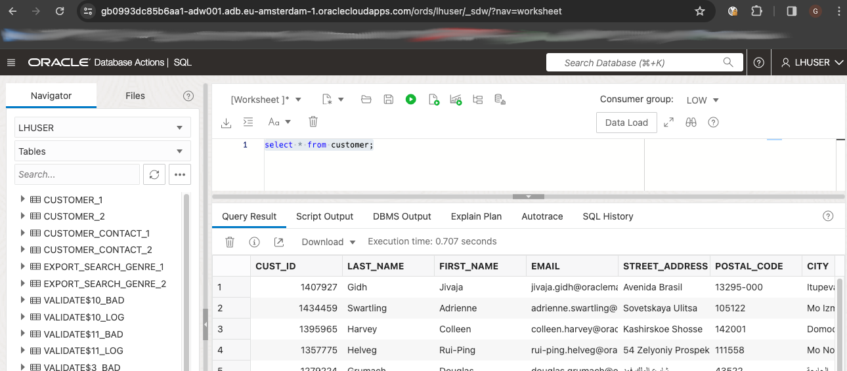Image resolution: width=847 pixels, height=371 pixels.
Task: Open the Tables object type dropdown
Action: click(102, 151)
